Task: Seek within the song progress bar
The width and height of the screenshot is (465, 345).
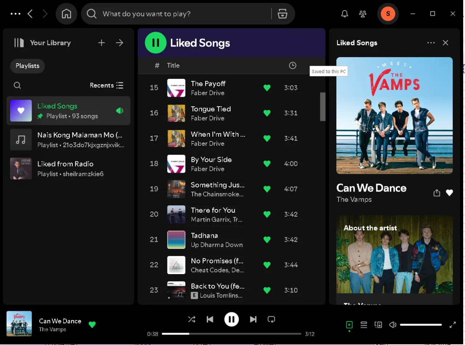Action: 231,334
